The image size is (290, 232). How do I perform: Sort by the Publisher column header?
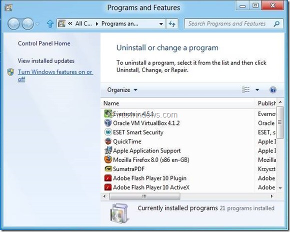[x=265, y=103]
